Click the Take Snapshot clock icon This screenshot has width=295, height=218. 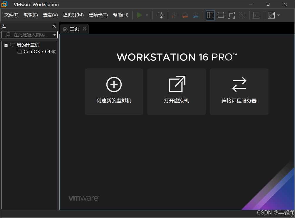174,15
